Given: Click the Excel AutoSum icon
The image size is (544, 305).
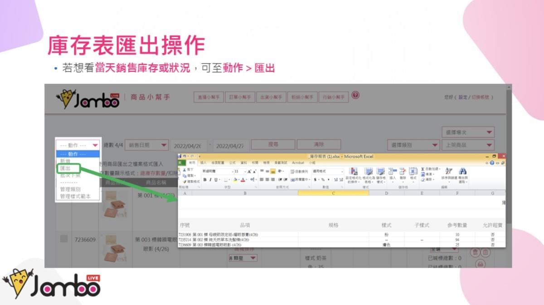Looking at the screenshot, I should pos(423,169).
